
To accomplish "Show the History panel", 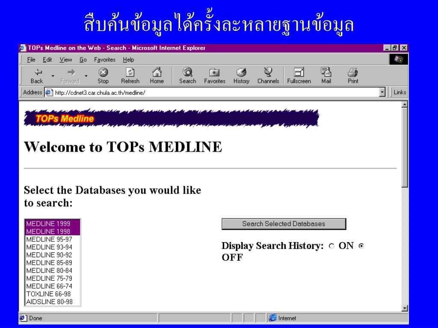I will 241,76.
